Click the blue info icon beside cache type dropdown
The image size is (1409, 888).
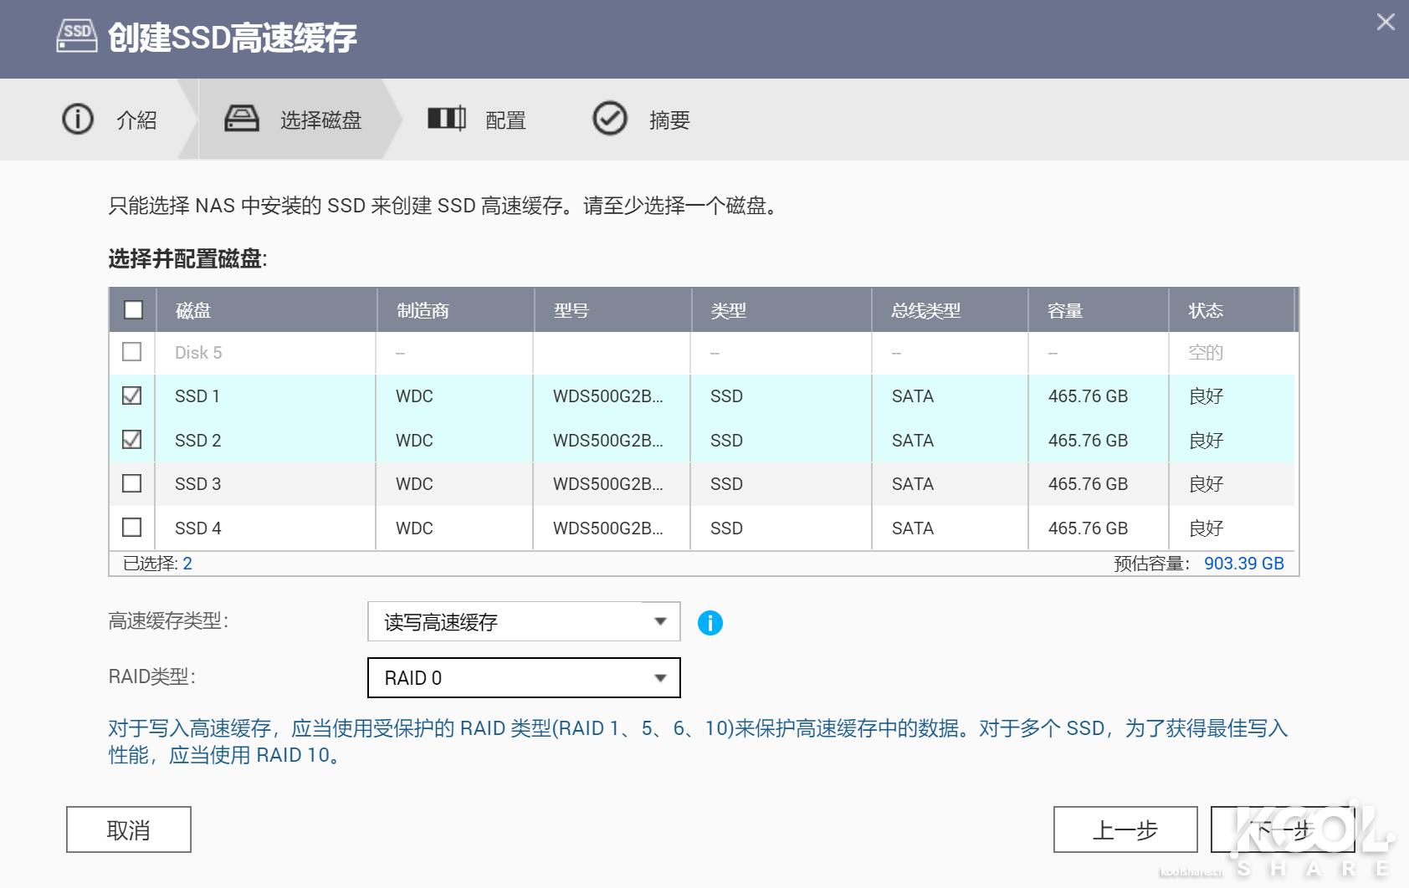[710, 621]
